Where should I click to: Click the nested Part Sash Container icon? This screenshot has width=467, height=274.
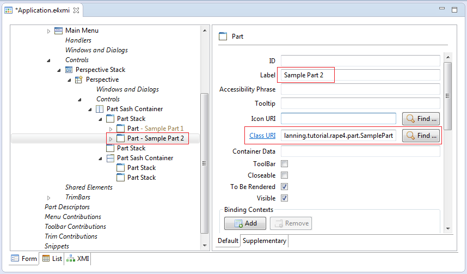(x=110, y=158)
